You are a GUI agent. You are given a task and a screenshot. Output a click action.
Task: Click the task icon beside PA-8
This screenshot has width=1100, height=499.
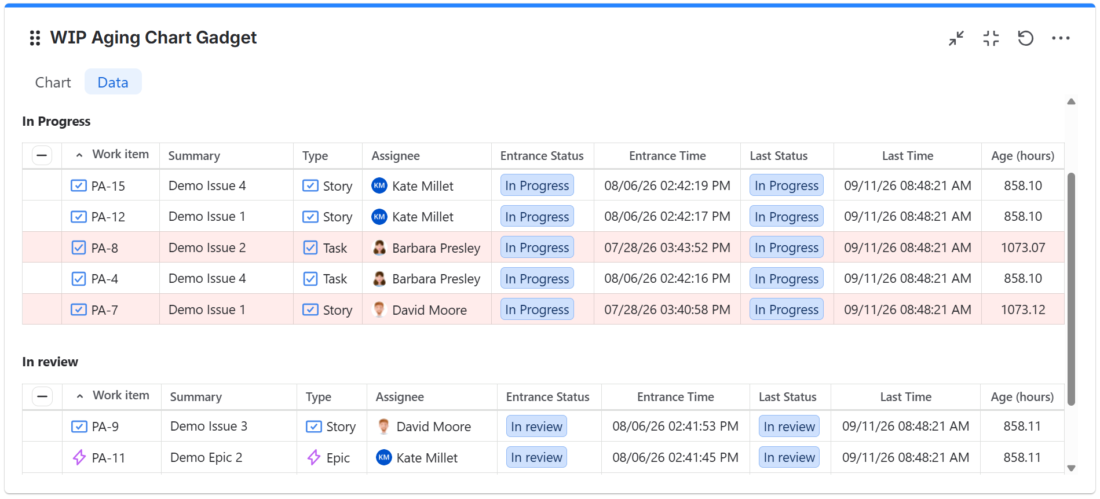pyautogui.click(x=79, y=248)
